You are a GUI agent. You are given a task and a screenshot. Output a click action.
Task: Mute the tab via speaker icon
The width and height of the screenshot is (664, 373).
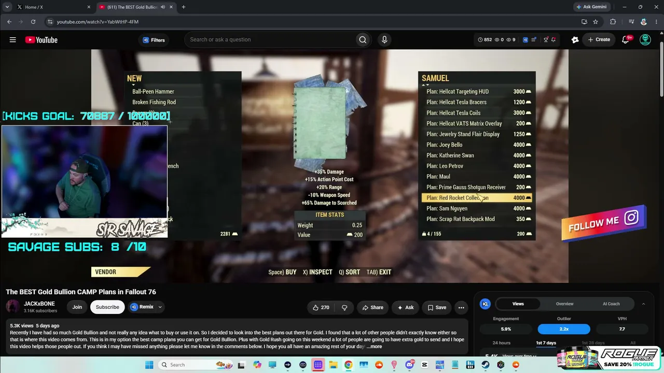click(163, 7)
